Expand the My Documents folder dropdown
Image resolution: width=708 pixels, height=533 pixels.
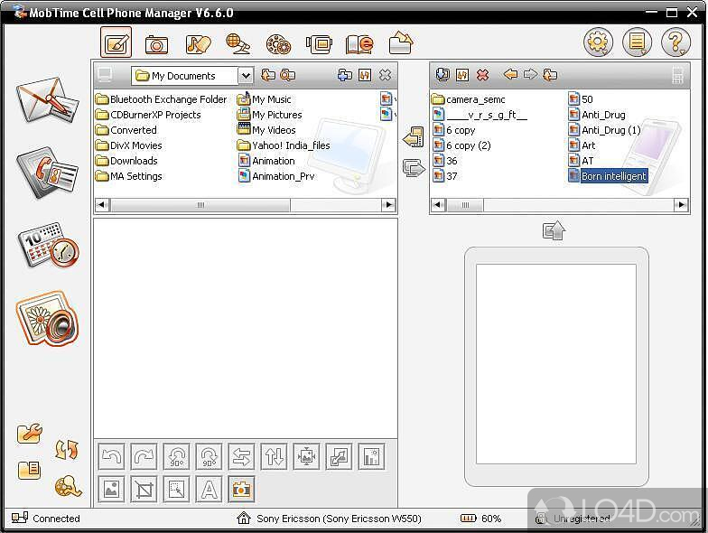pyautogui.click(x=246, y=76)
